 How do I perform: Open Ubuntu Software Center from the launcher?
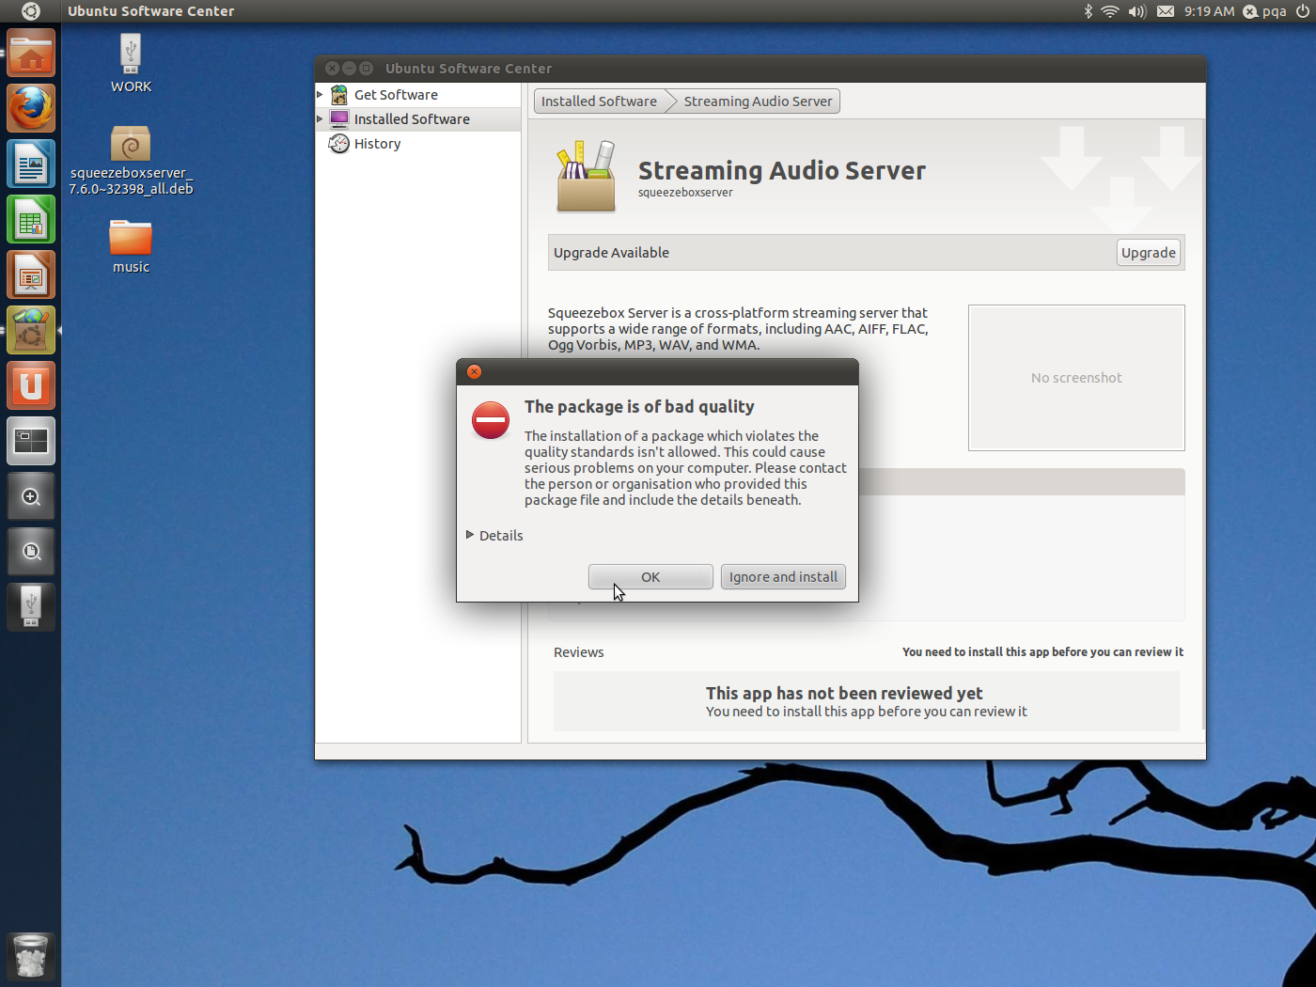click(31, 331)
